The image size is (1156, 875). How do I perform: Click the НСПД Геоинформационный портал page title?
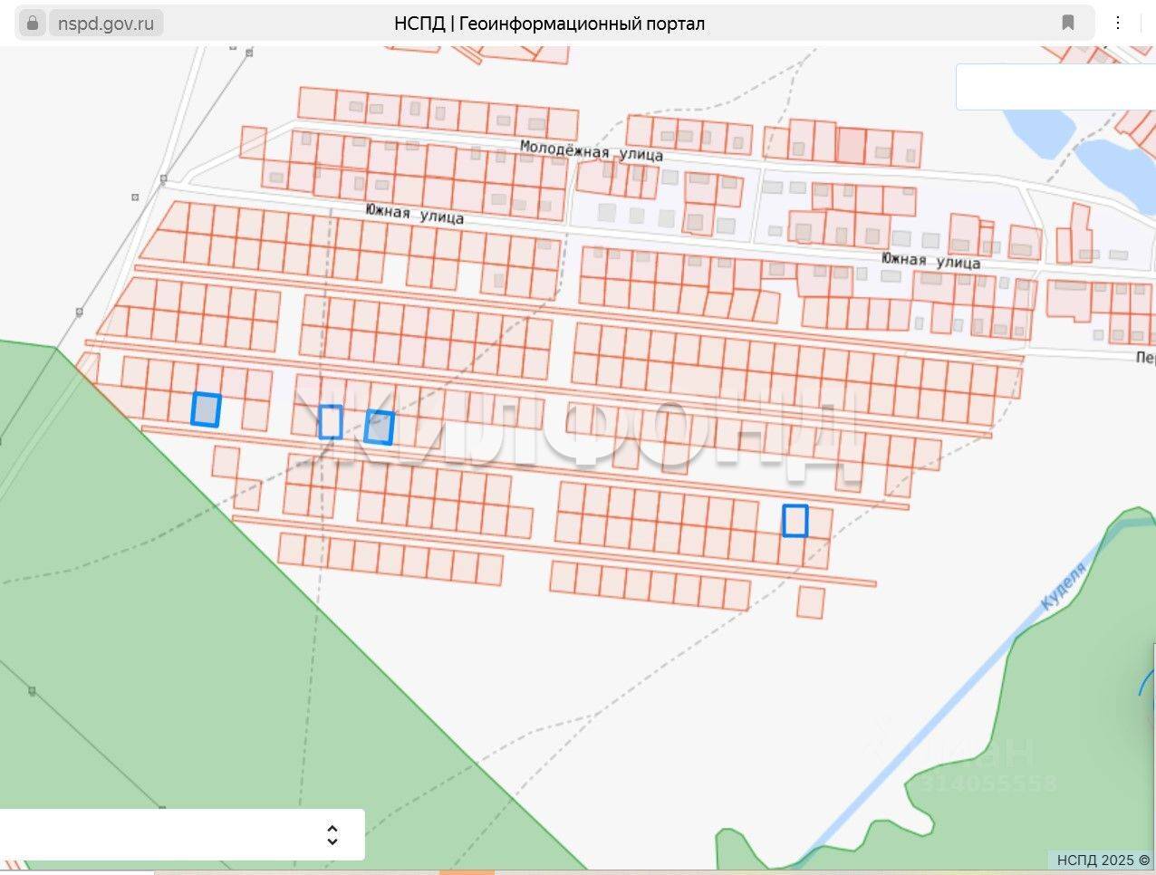[549, 24]
